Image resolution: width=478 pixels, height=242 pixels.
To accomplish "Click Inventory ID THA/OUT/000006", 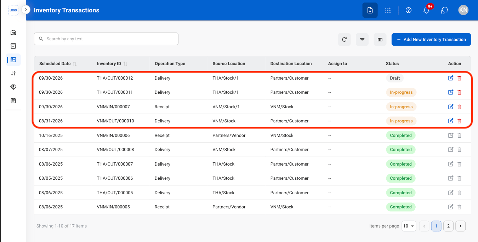I will 115,178.
